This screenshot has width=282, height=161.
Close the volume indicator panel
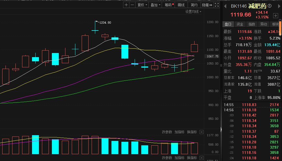click(201, 132)
